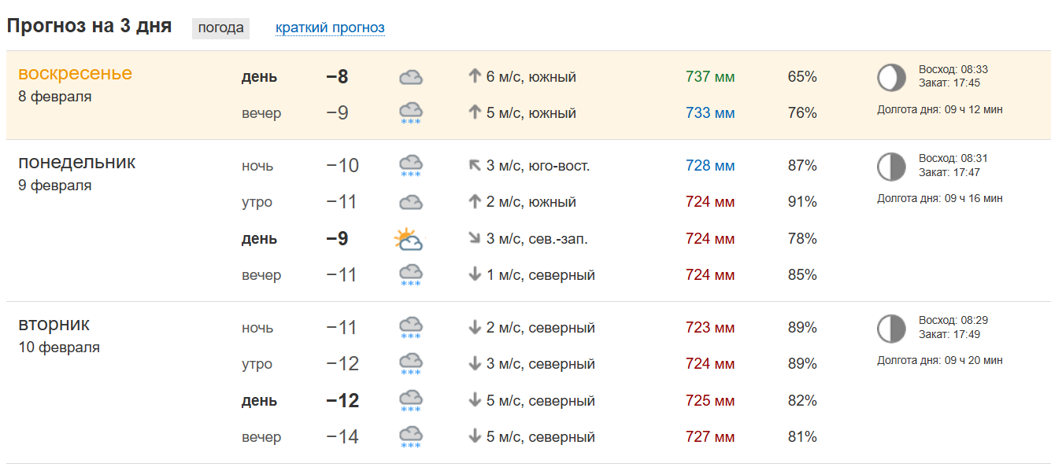This screenshot has height=467, width=1051.
Task: Click the north wind arrow for Tuesday evening
Action: tap(475, 436)
